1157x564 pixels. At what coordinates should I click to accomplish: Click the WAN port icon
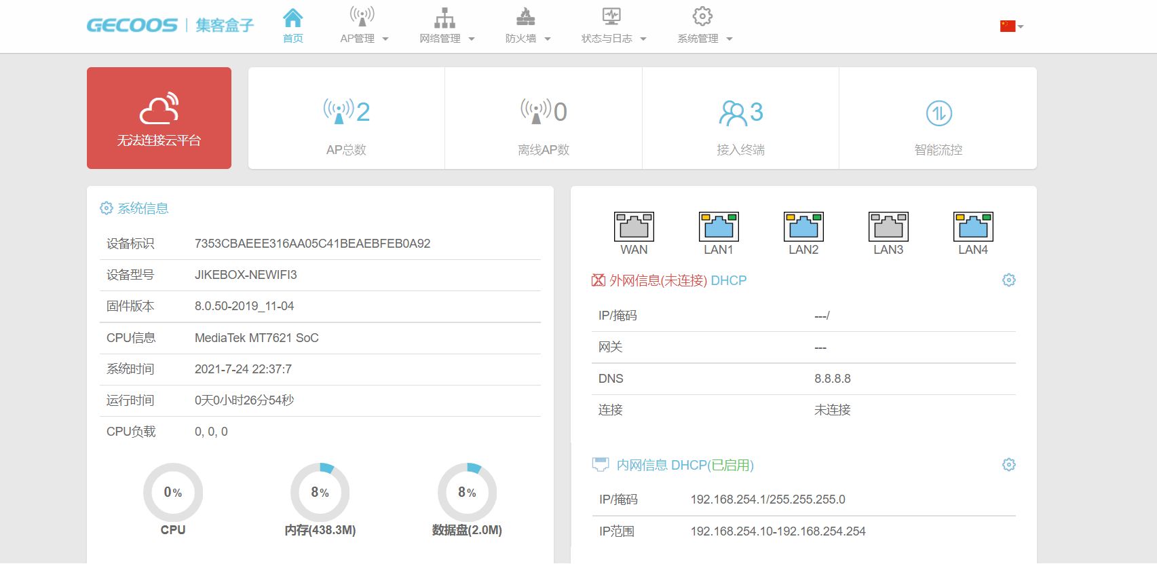pos(634,227)
